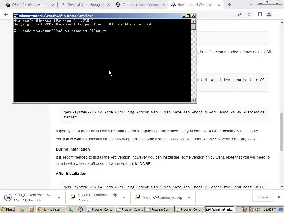The width and height of the screenshot is (284, 213).
Task: Show hidden system tray icons arrow
Action: pos(238,209)
